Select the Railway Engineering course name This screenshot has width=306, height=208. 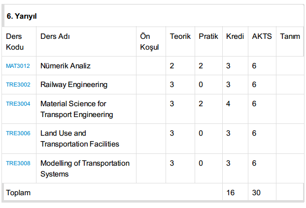point(74,85)
